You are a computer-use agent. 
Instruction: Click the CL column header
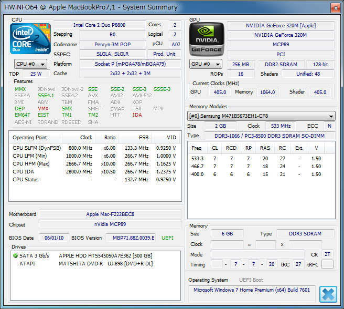(215, 148)
